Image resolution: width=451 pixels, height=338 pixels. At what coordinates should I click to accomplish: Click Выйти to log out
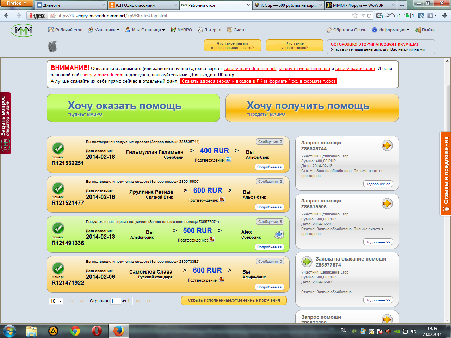(x=425, y=30)
